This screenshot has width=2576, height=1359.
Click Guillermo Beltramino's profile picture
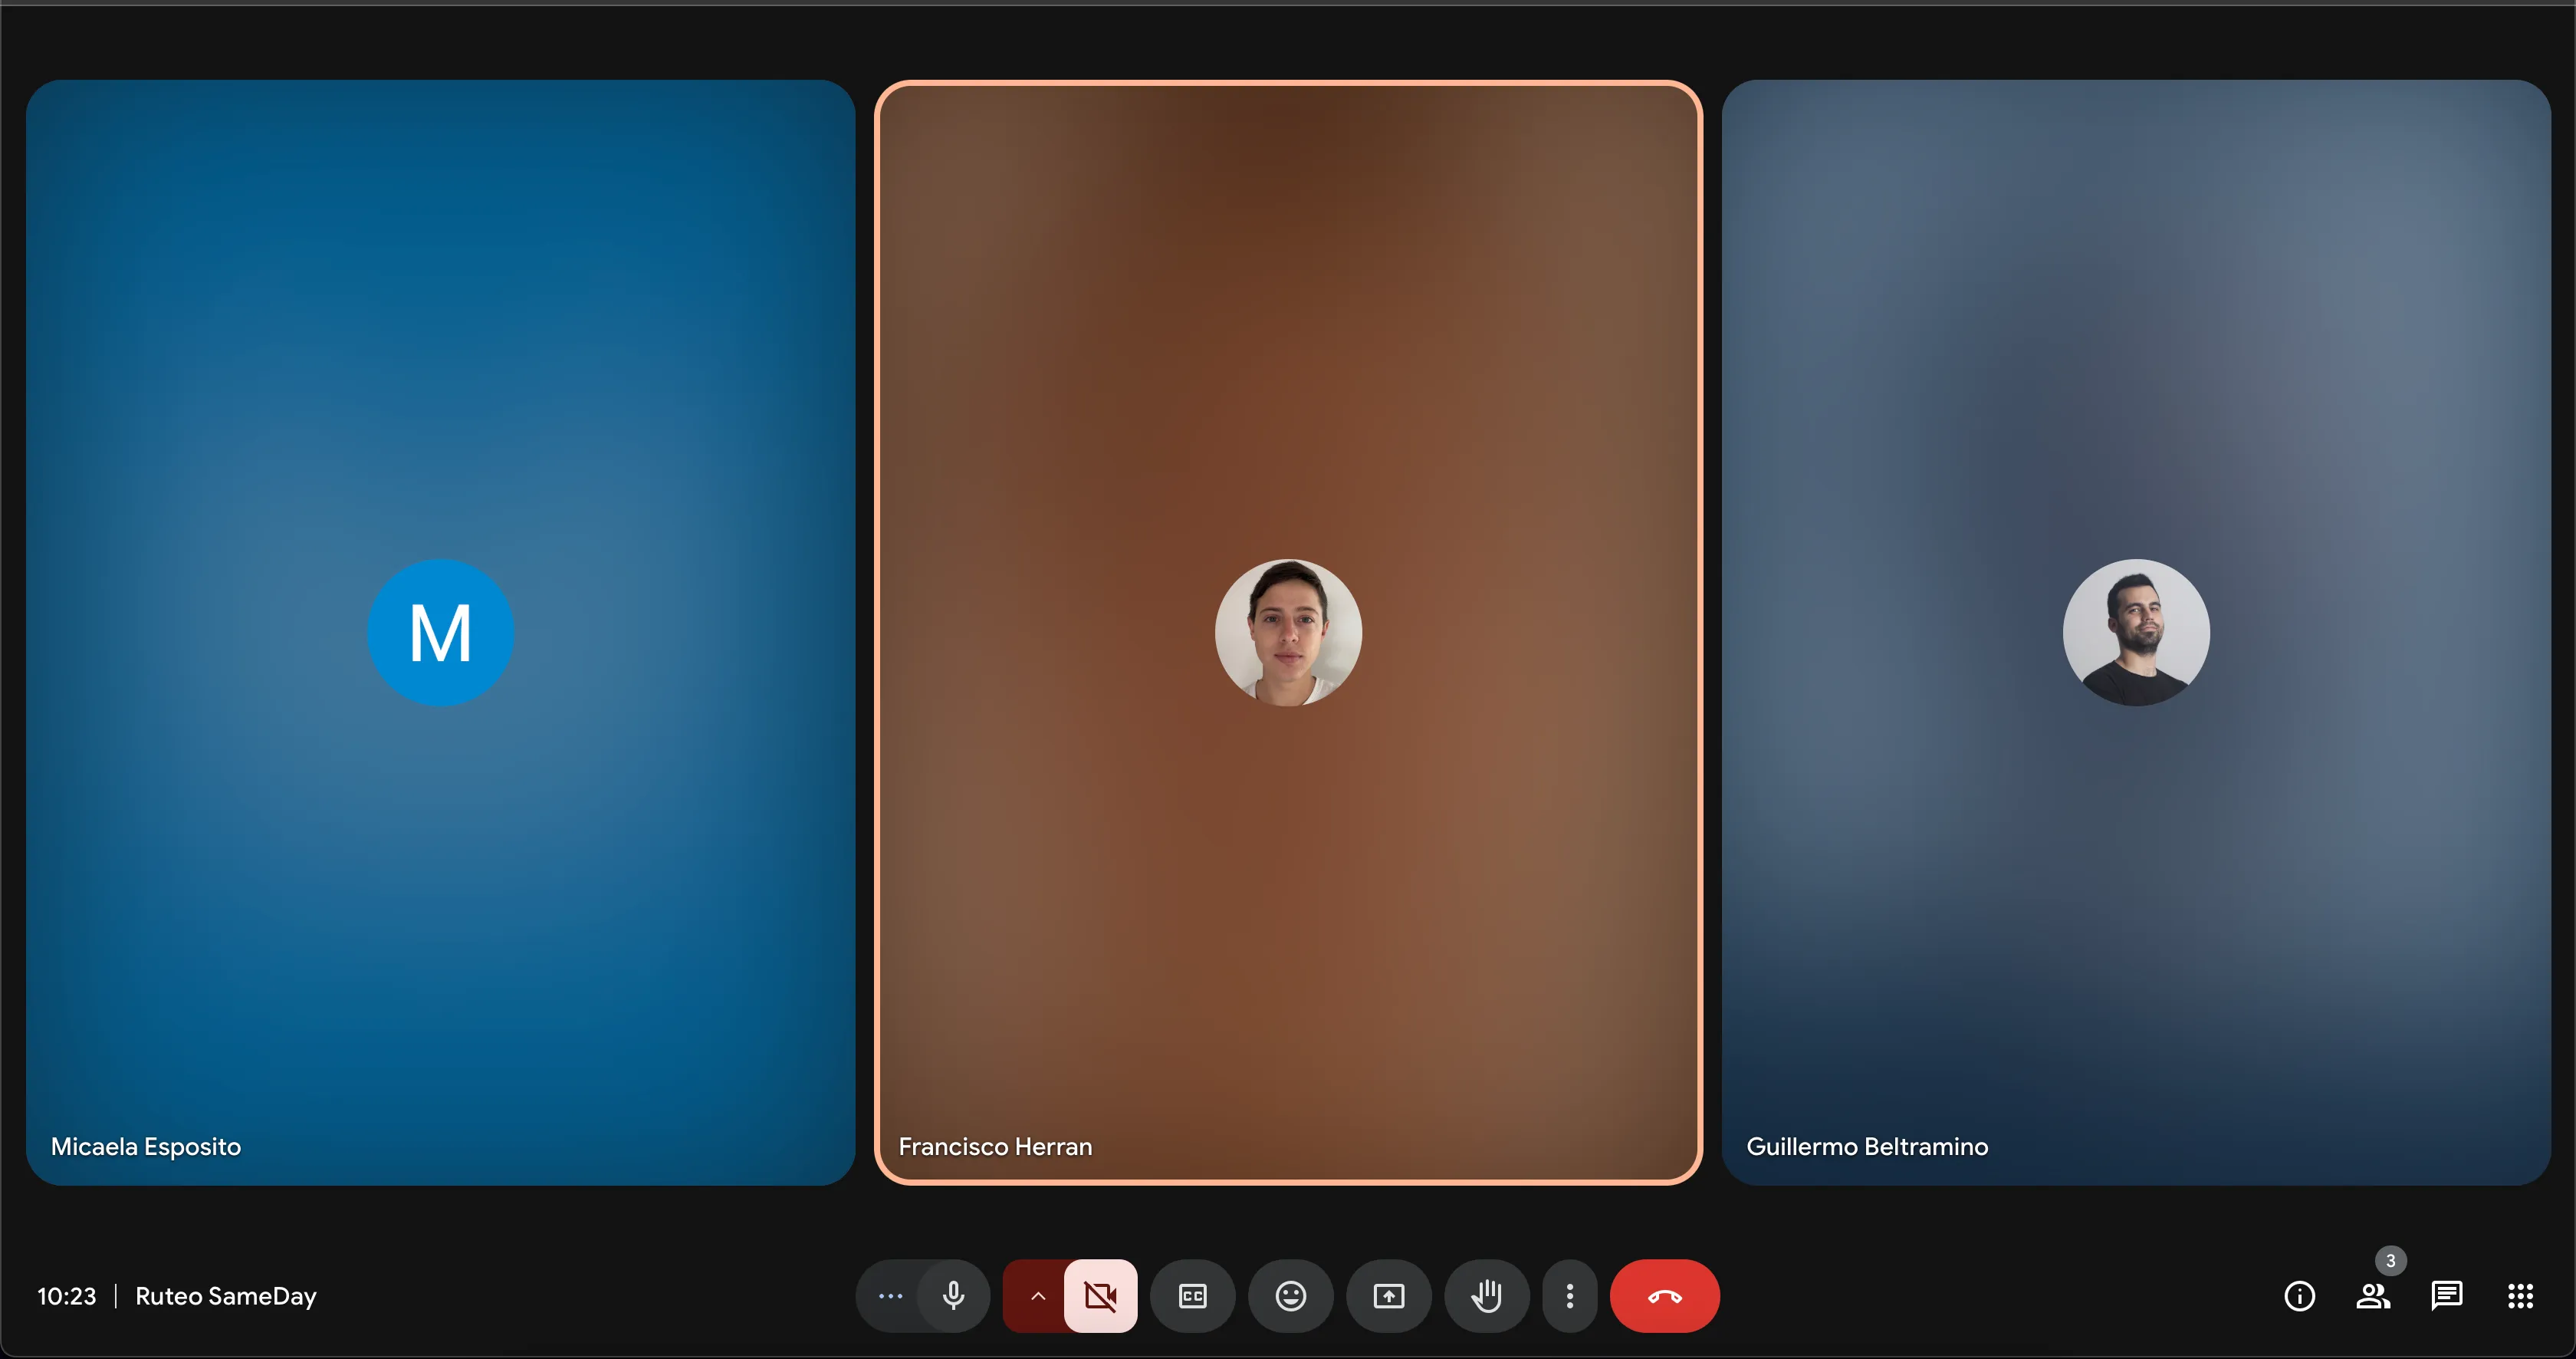coord(2136,632)
